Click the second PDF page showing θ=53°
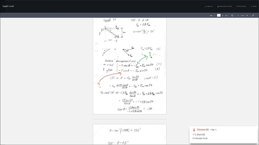The height and width of the screenshot is (145, 259). pos(129,135)
